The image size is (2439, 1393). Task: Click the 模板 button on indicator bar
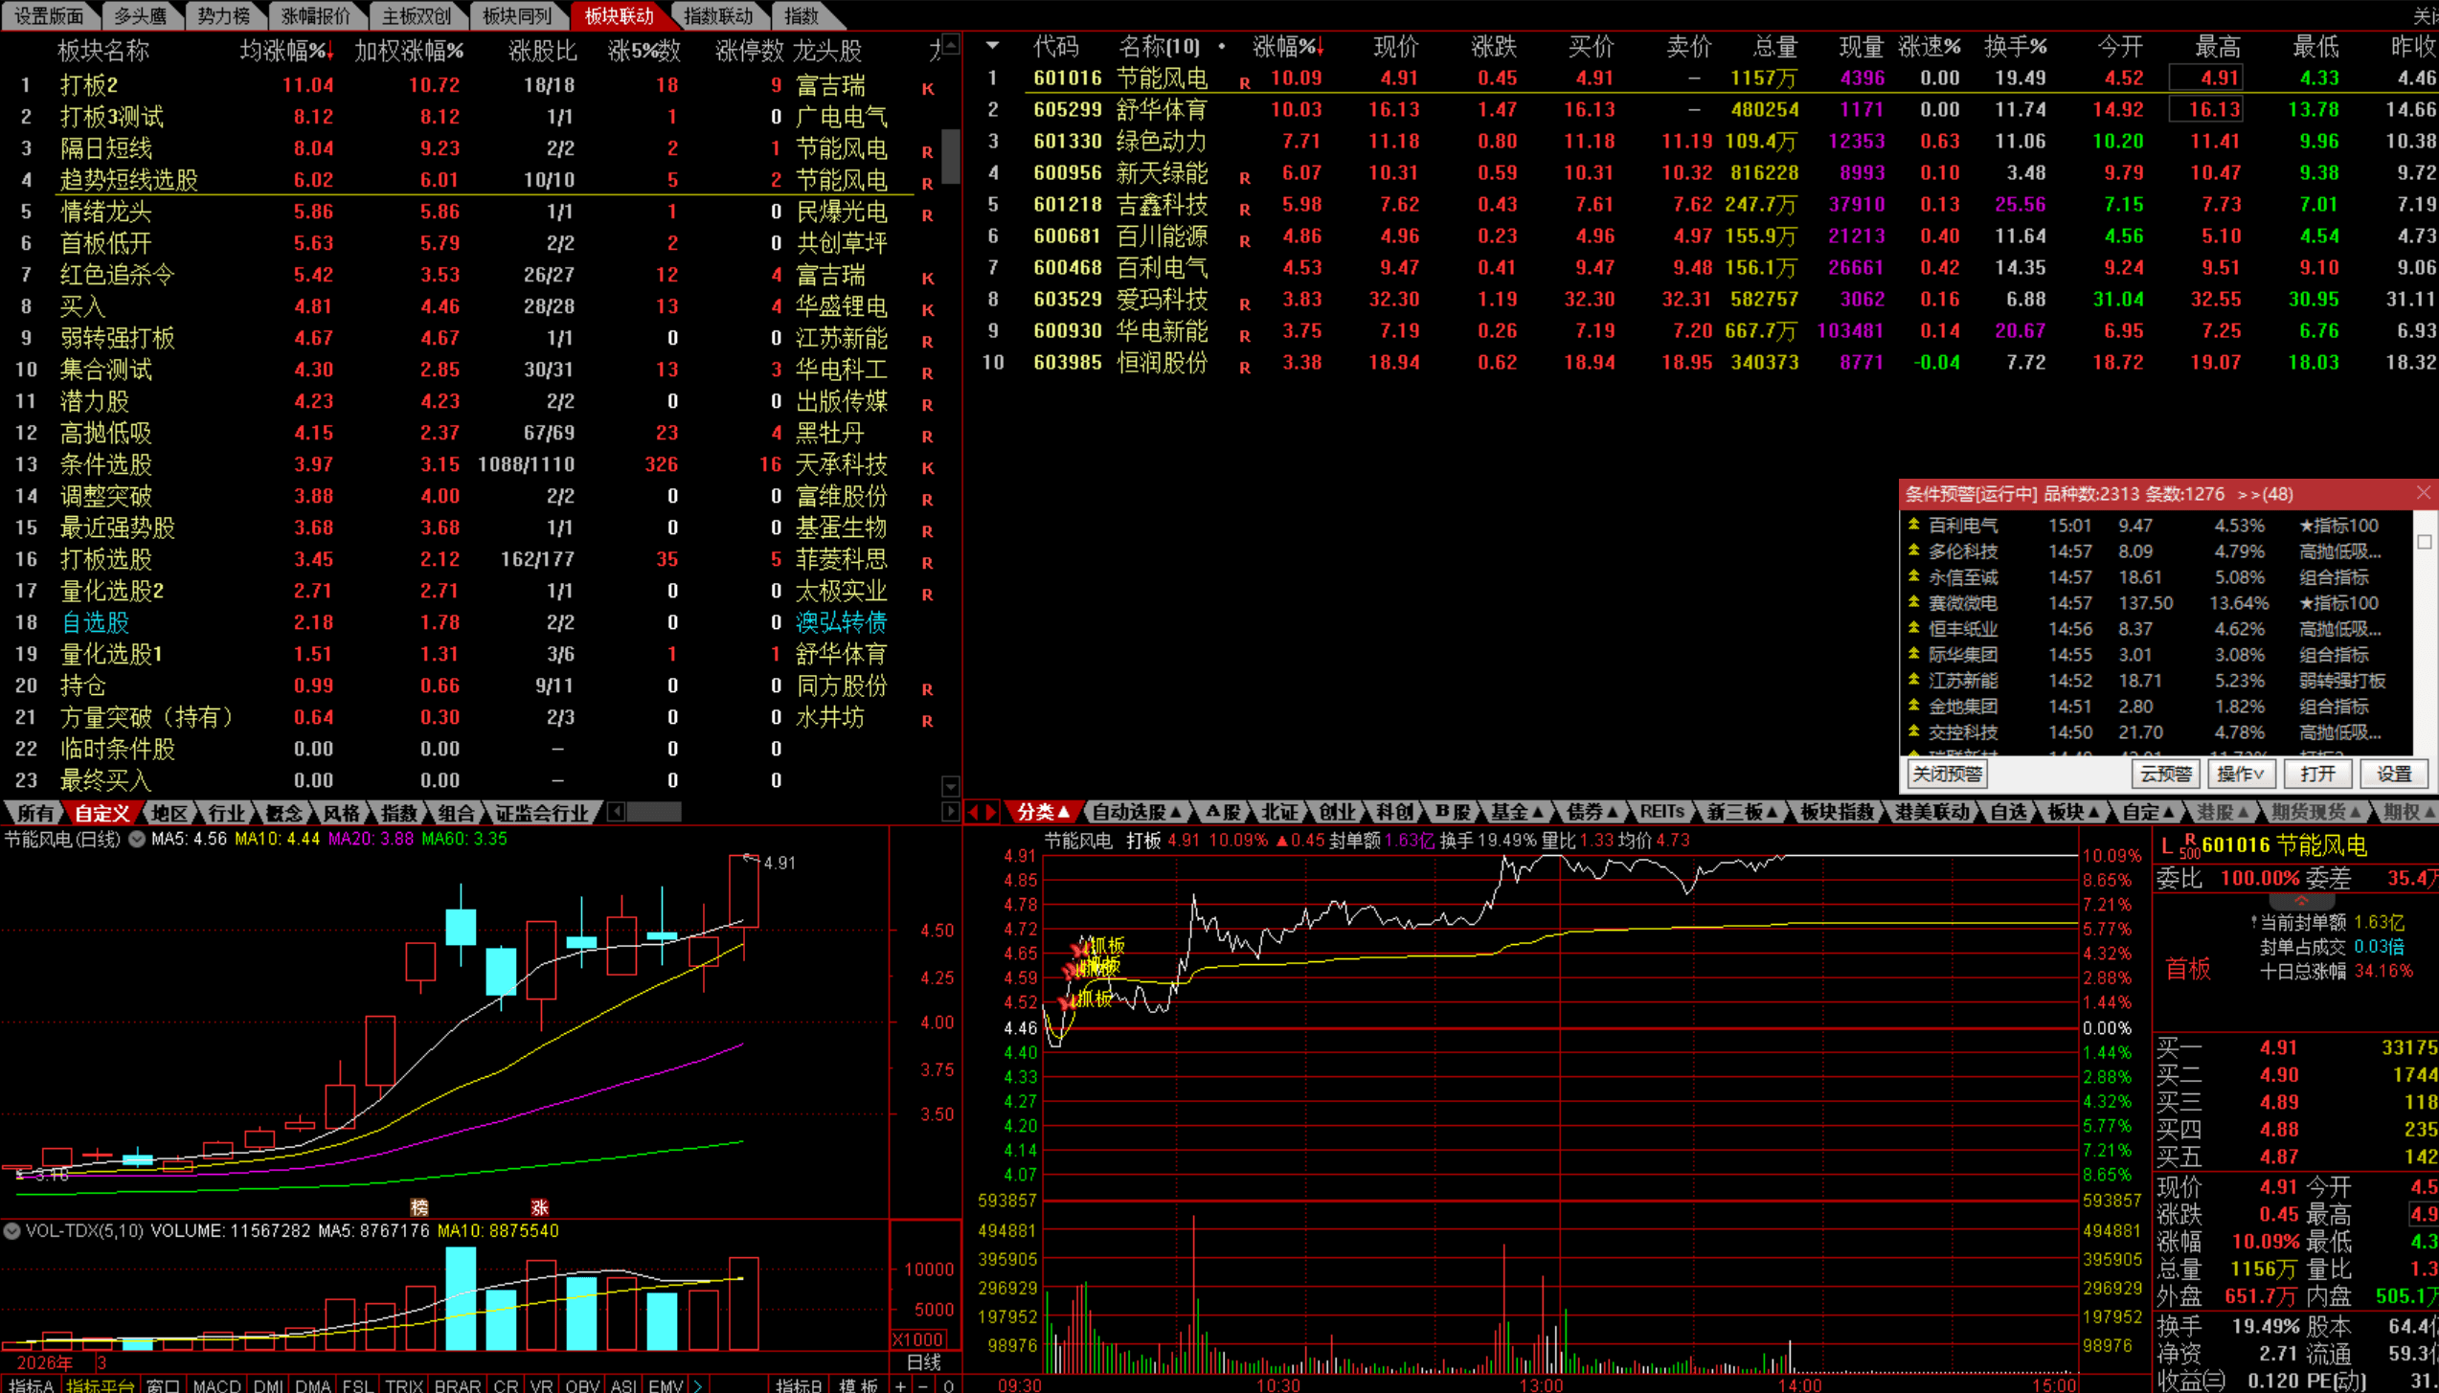pos(858,1385)
